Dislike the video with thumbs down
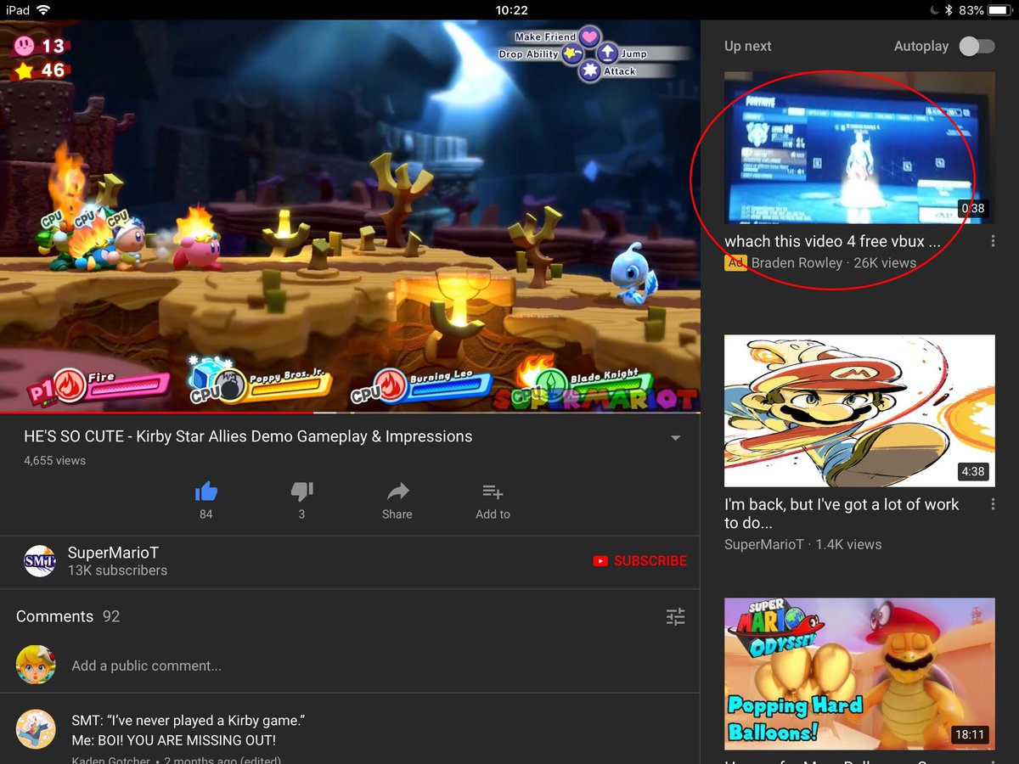 point(301,491)
